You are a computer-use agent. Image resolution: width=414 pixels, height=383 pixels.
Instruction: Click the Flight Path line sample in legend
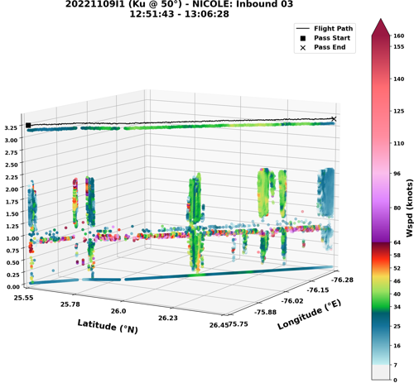click(x=303, y=29)
